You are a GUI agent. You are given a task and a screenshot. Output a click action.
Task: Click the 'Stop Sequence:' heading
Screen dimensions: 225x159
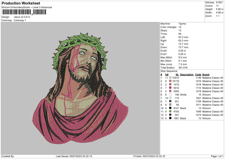coord(169,71)
